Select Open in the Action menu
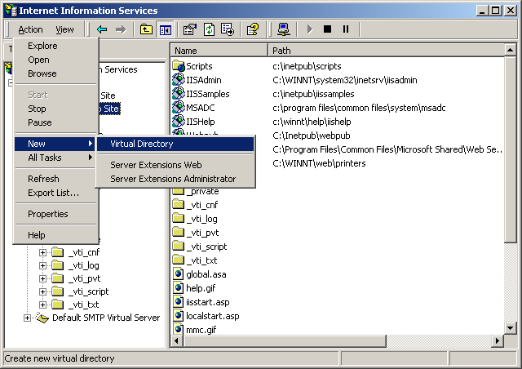The image size is (522, 369). (55, 60)
